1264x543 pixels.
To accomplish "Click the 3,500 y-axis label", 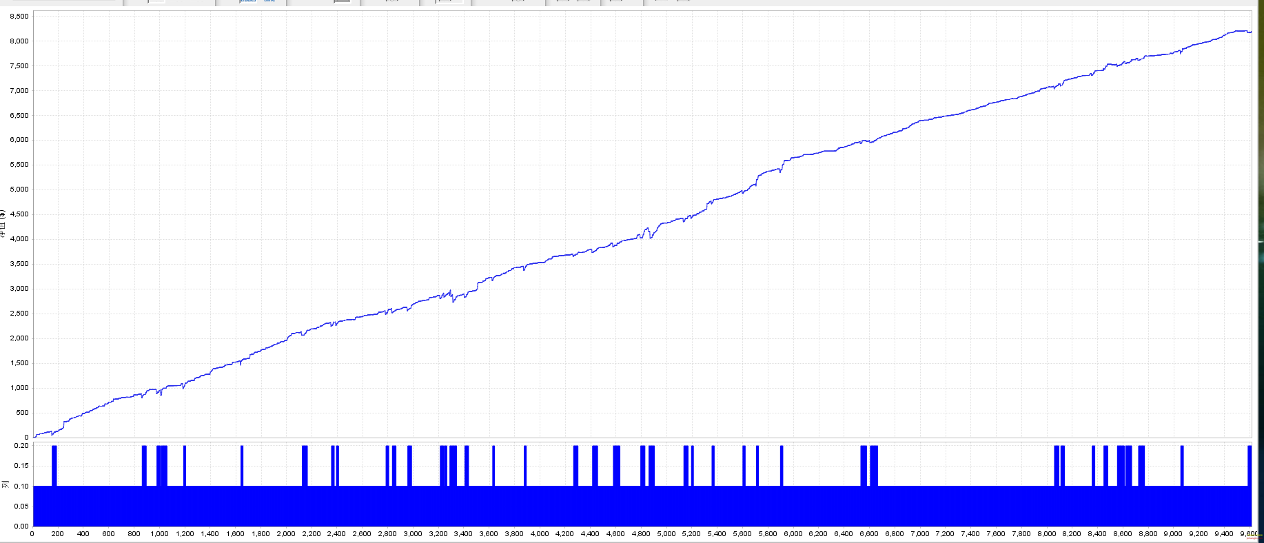I will (x=19, y=263).
